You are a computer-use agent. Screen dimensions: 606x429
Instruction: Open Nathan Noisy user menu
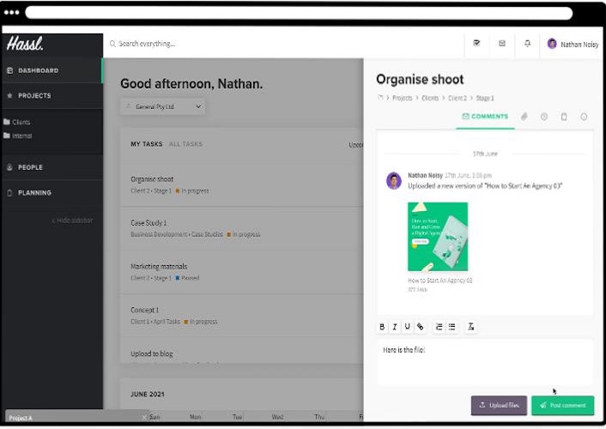(573, 44)
